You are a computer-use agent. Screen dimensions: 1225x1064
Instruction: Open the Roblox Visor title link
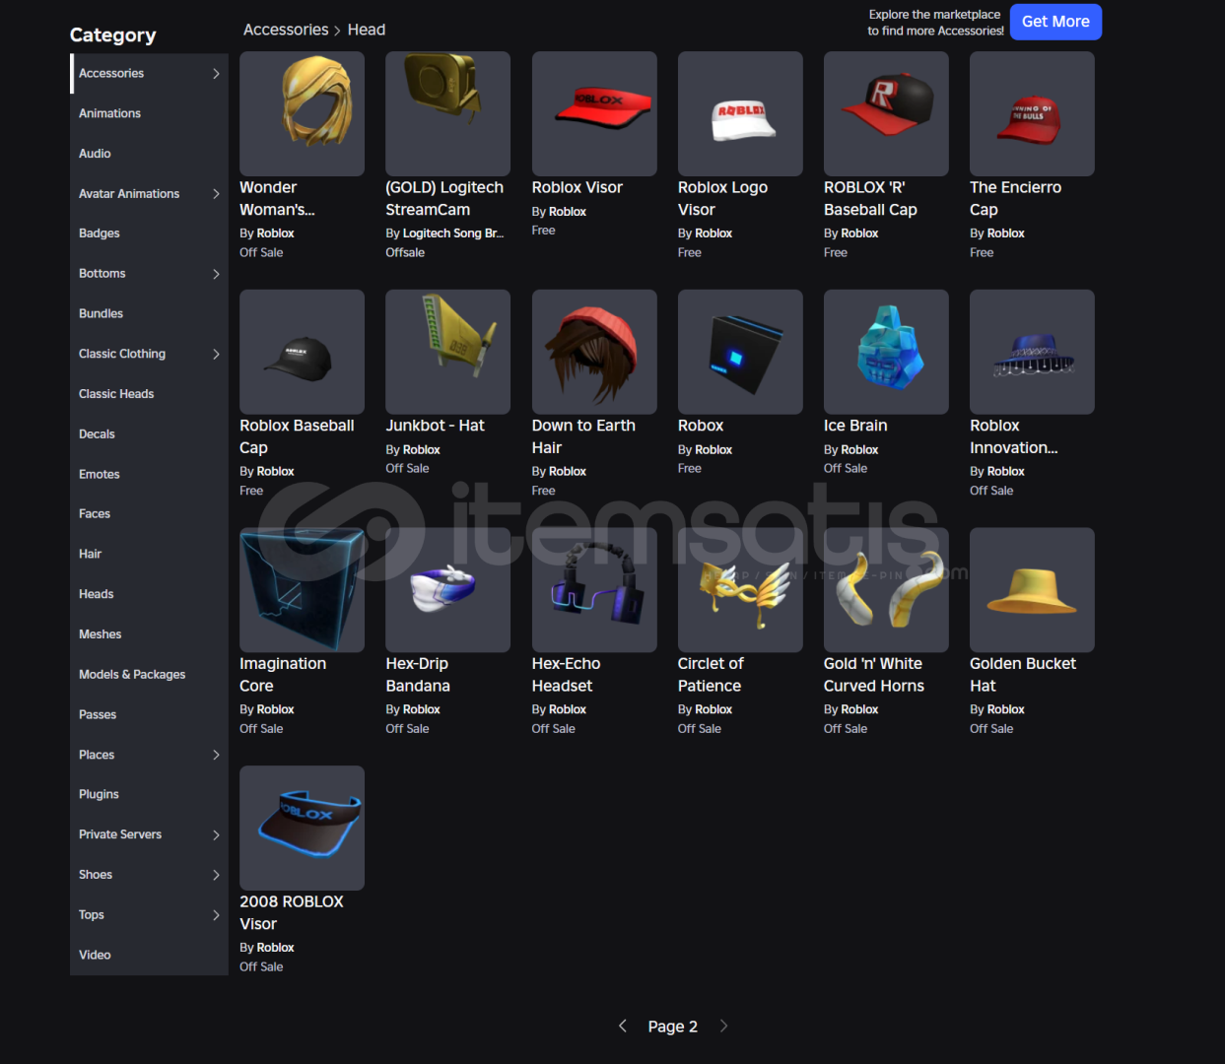[578, 187]
